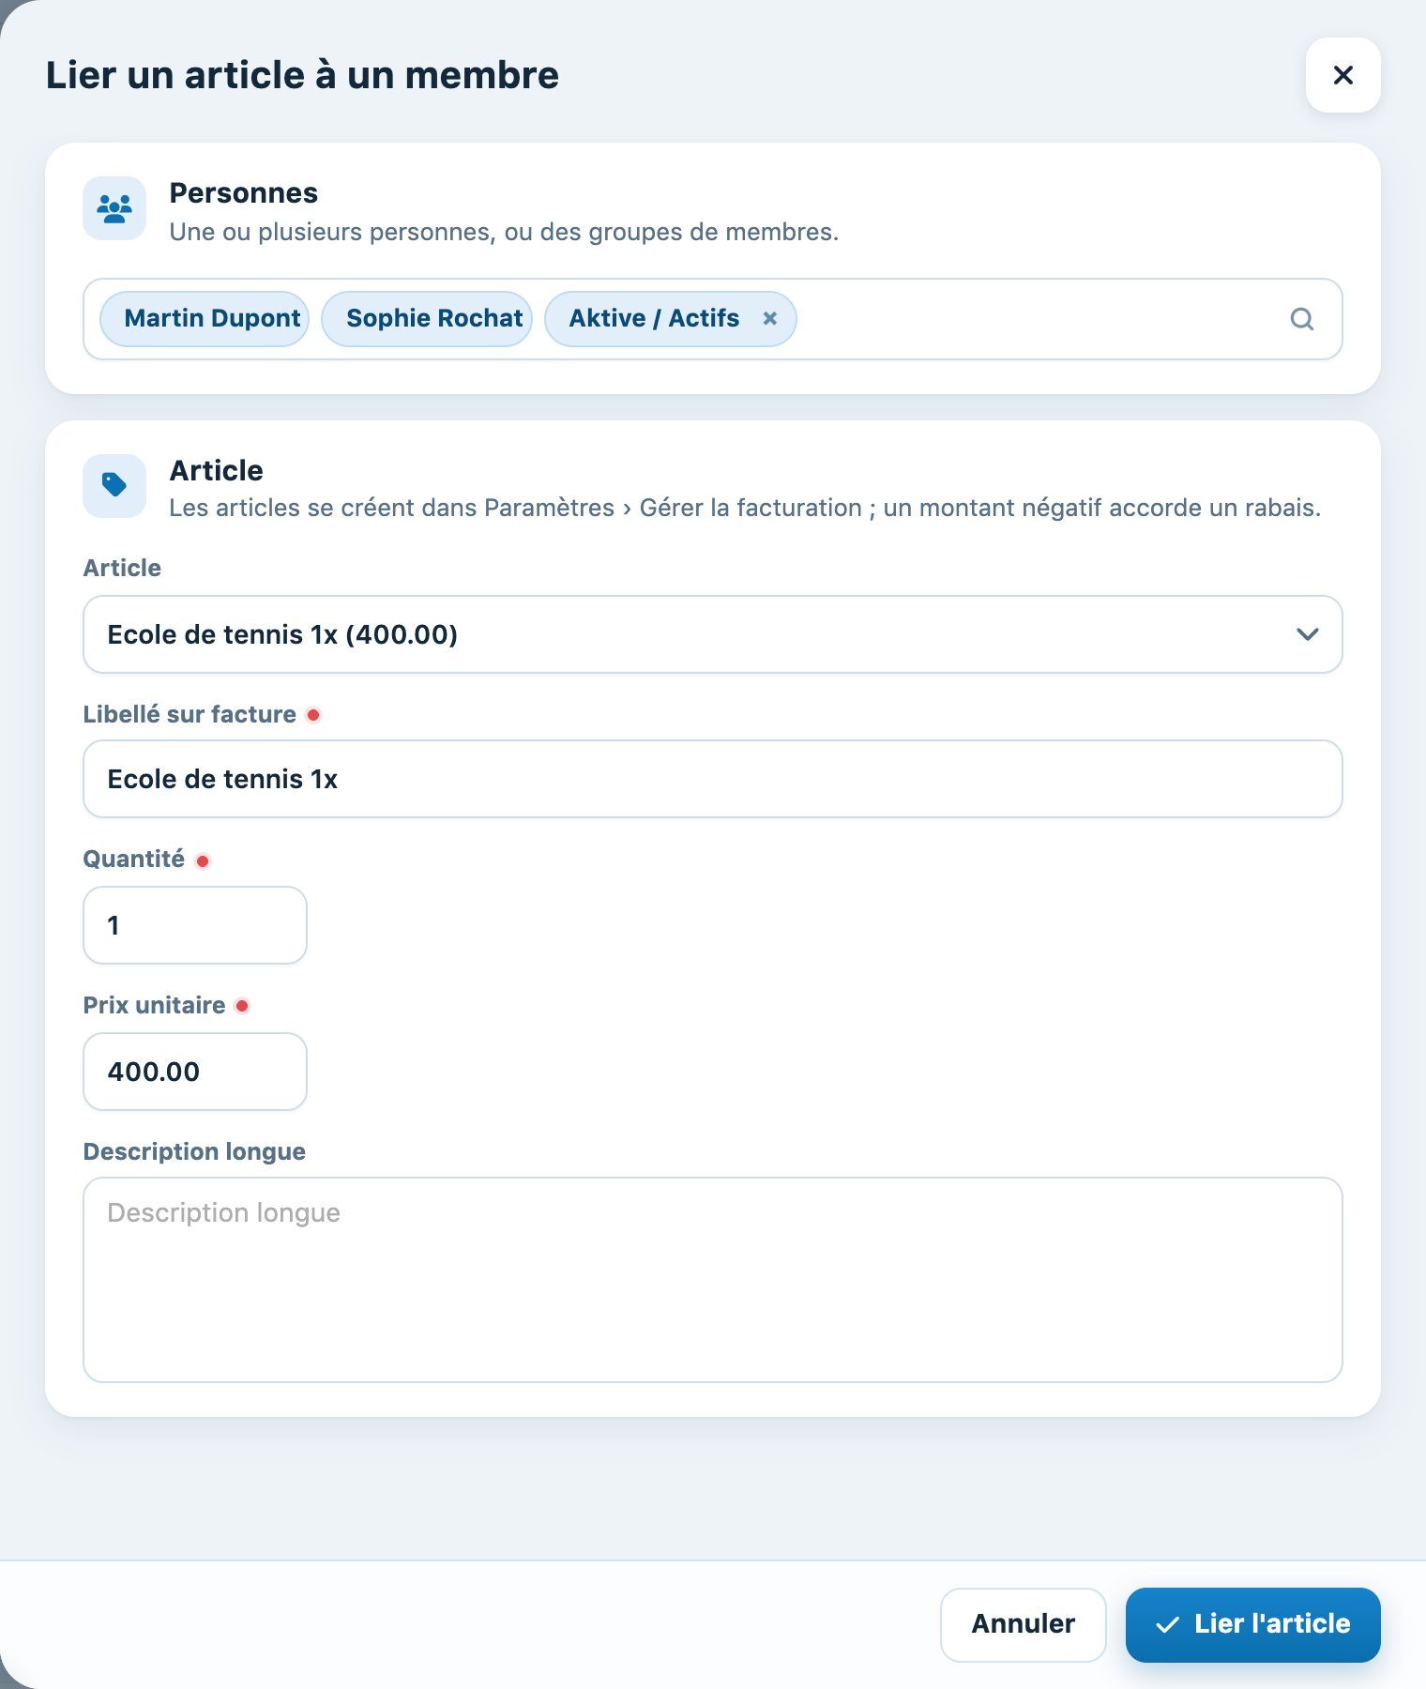Click the Prix unitaire field showing 400.00
This screenshot has height=1689, width=1426.
point(195,1072)
